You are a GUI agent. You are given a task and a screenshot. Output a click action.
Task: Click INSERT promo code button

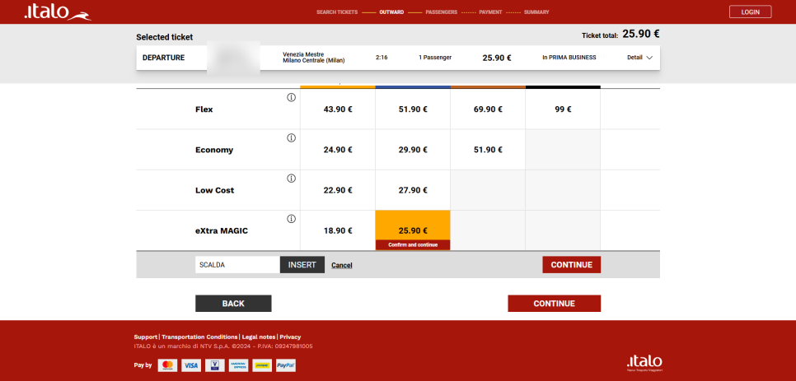click(x=302, y=264)
